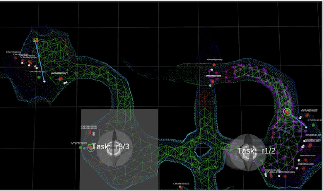Select the red EXPLORE dot at bottom center

[181, 187]
